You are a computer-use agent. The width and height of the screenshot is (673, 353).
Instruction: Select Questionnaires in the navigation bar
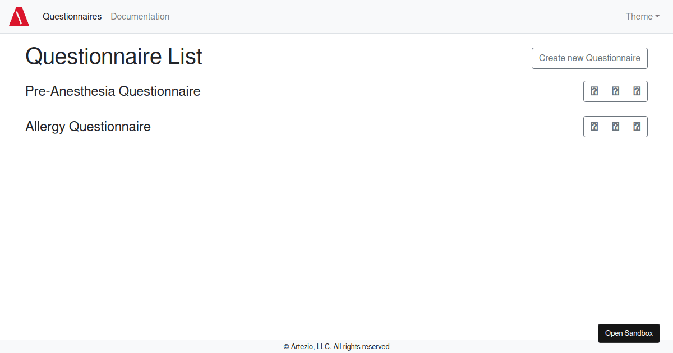pyautogui.click(x=72, y=16)
